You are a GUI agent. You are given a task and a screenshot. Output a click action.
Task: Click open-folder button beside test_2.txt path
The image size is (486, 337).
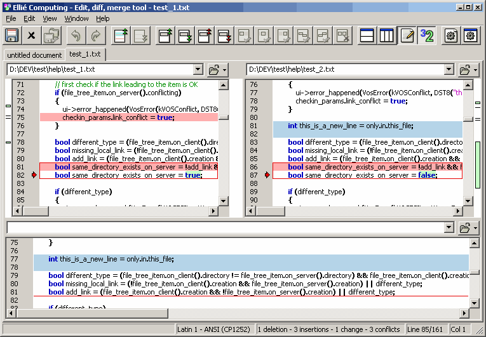tap(466, 69)
